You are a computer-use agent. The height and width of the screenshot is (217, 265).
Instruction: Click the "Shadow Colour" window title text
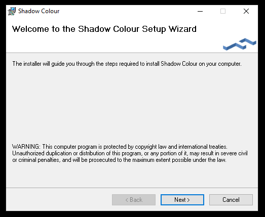(39, 11)
